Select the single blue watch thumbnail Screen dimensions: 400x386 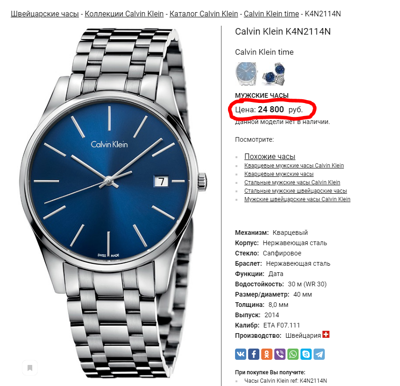pos(246,74)
